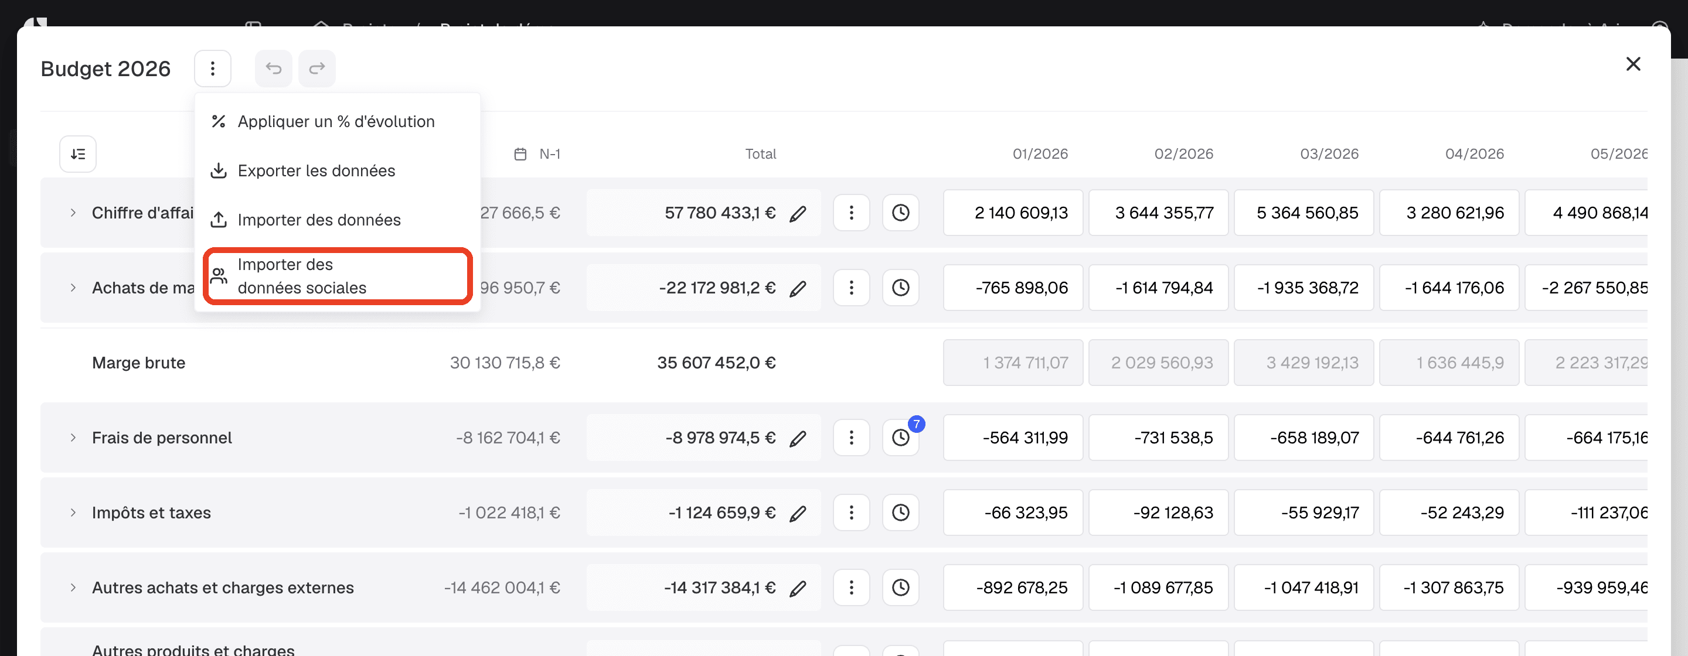Screen dimensions: 1688x656
Task: Click the undo arrow button
Action: (x=273, y=68)
